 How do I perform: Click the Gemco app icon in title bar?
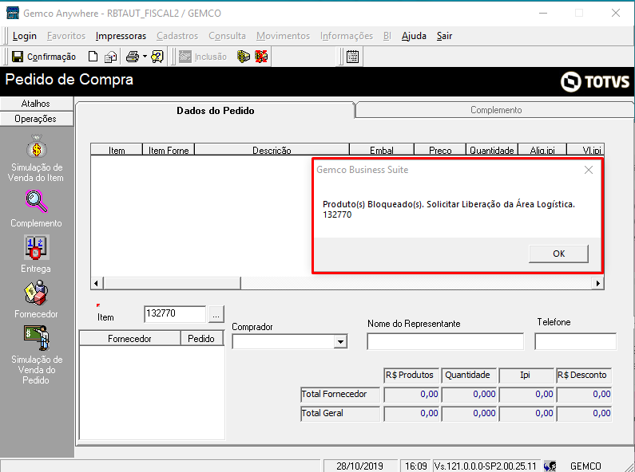point(13,13)
